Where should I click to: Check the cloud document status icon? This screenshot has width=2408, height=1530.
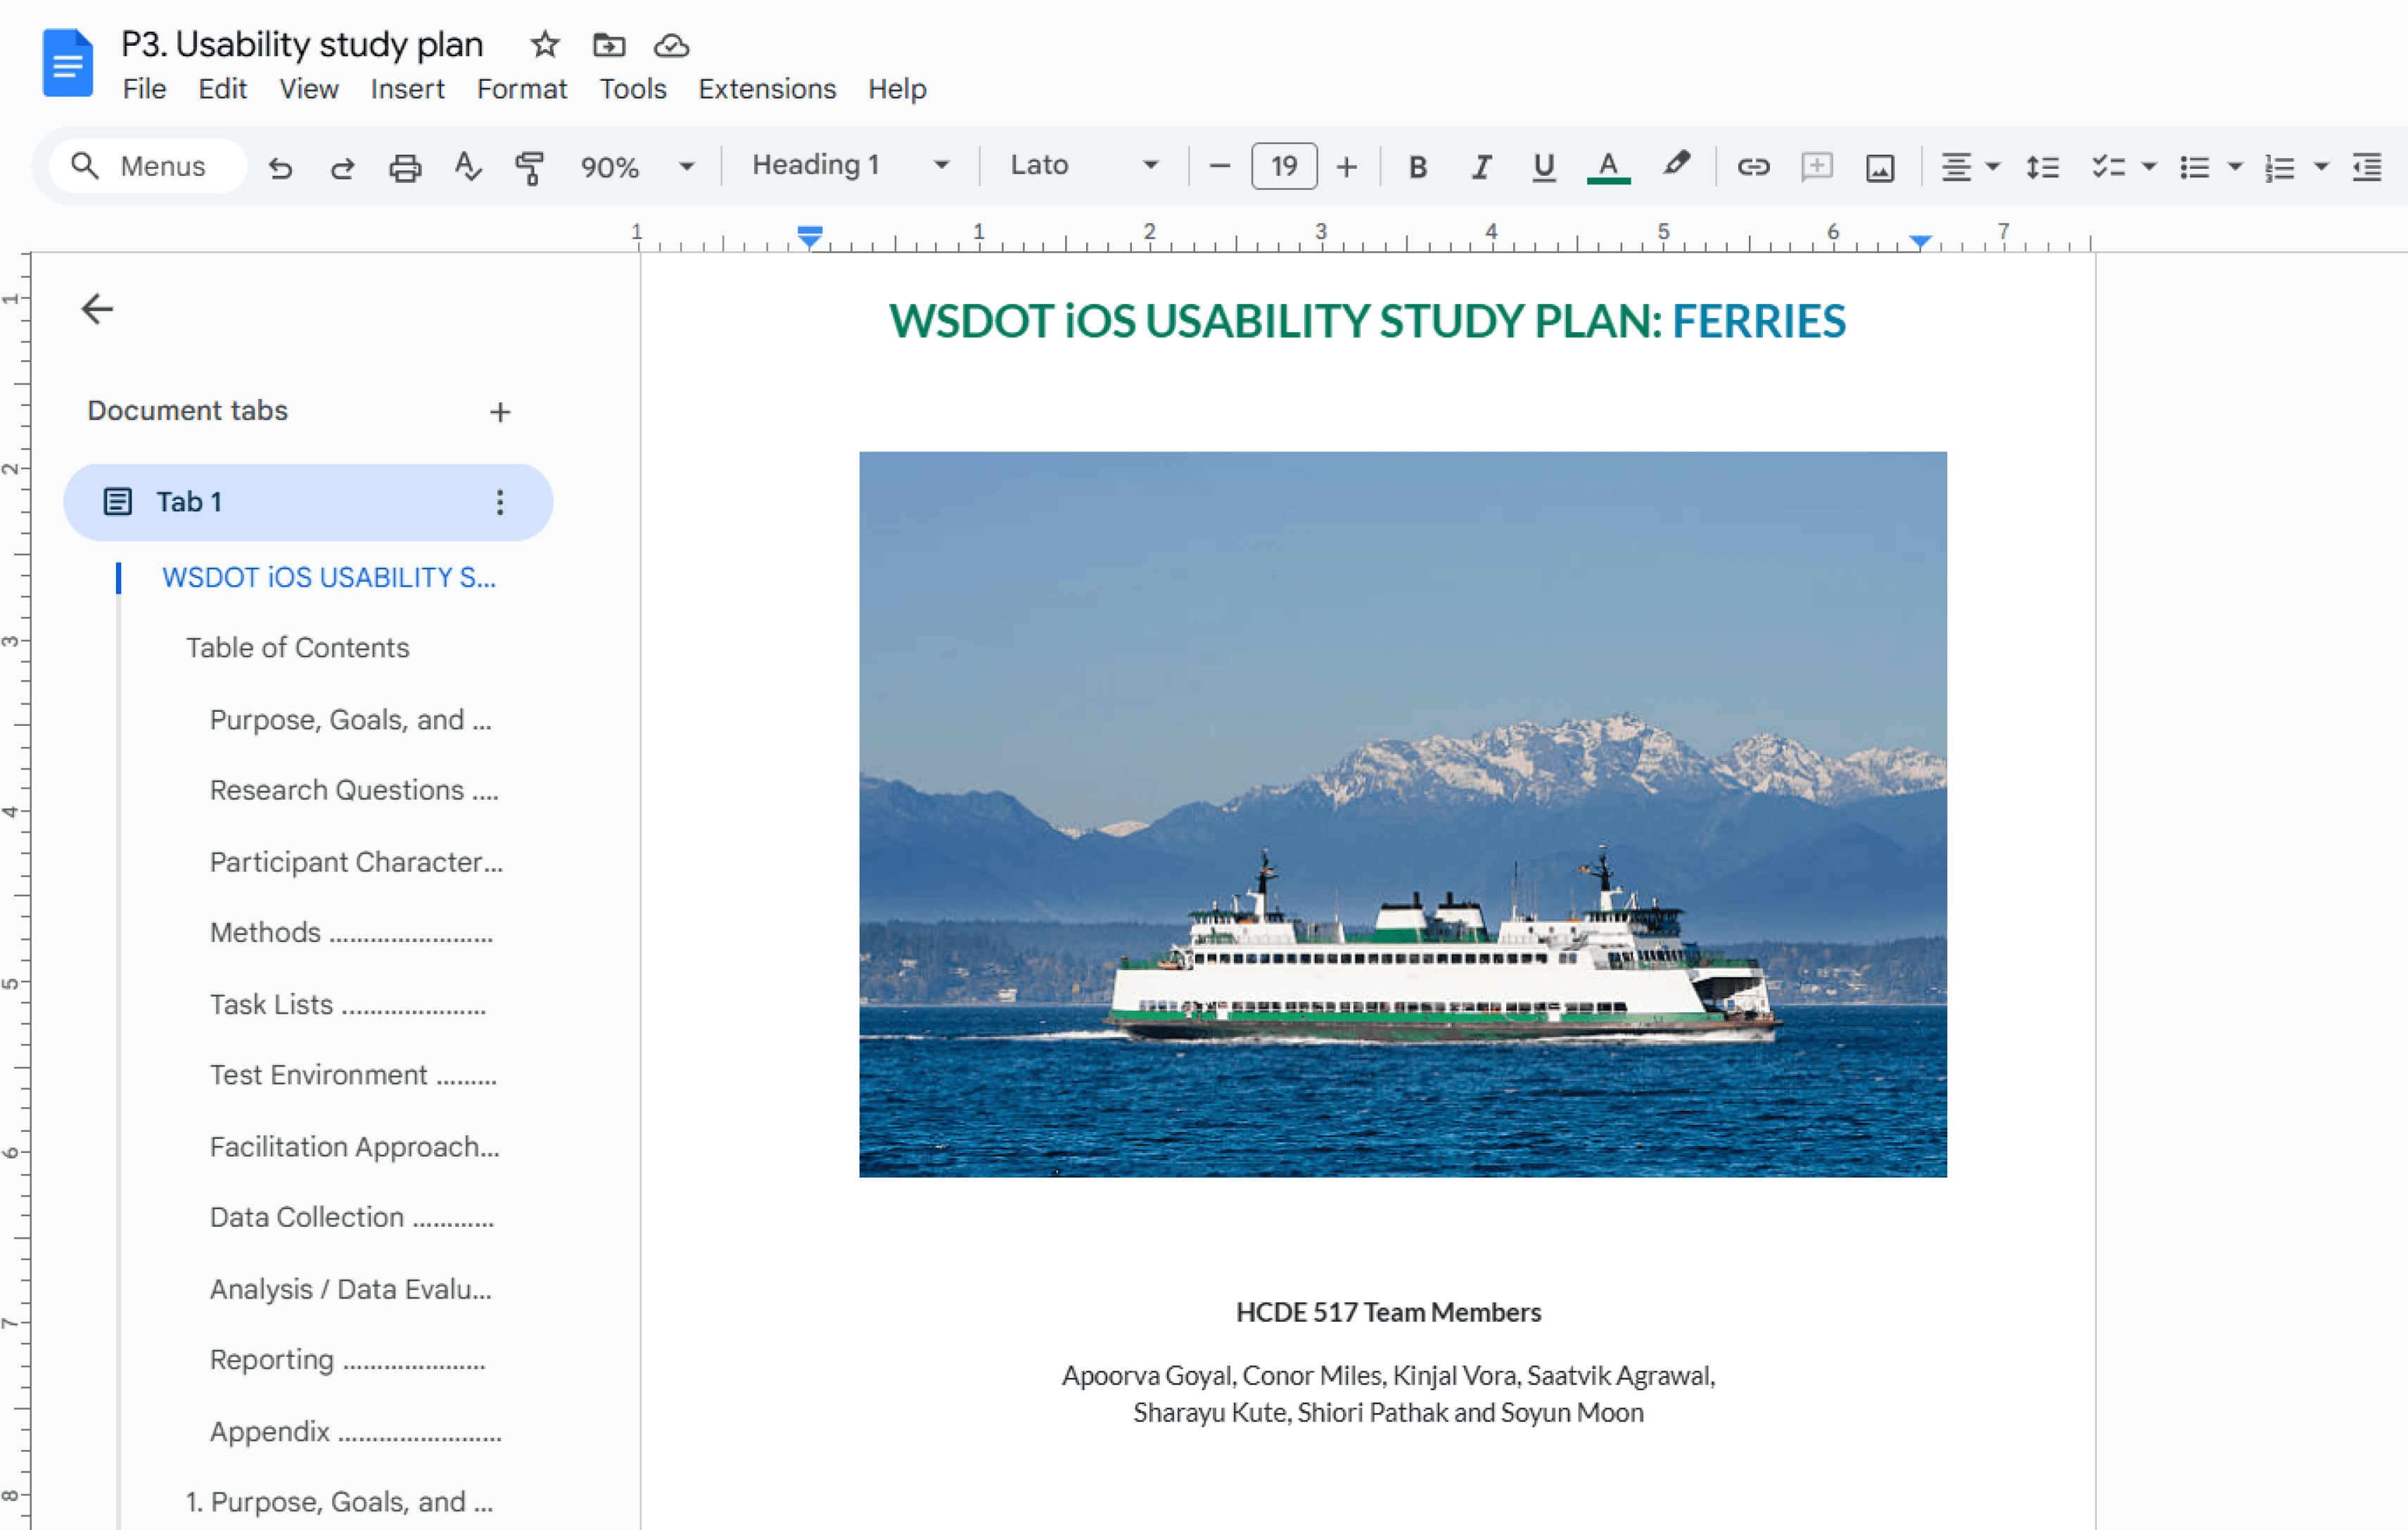click(672, 45)
